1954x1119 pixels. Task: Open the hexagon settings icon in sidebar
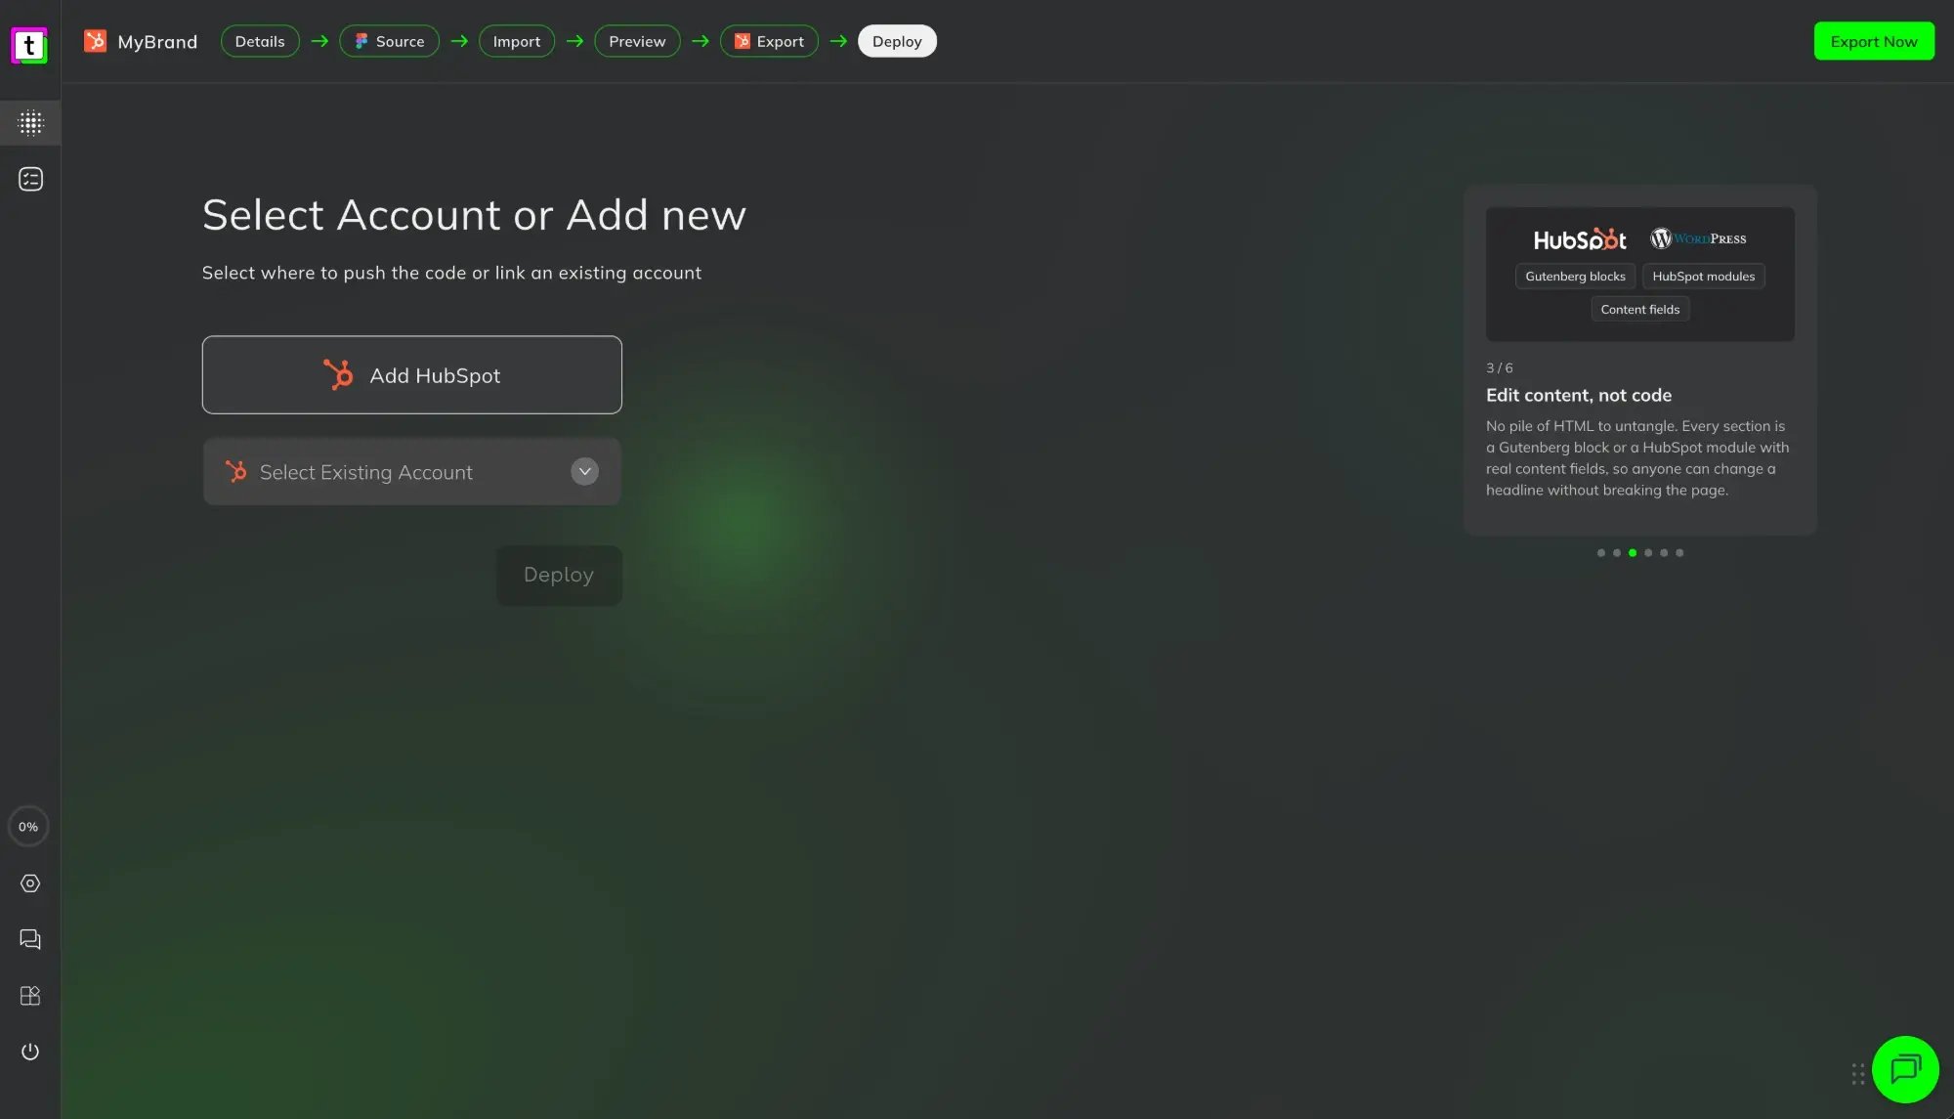click(x=30, y=883)
